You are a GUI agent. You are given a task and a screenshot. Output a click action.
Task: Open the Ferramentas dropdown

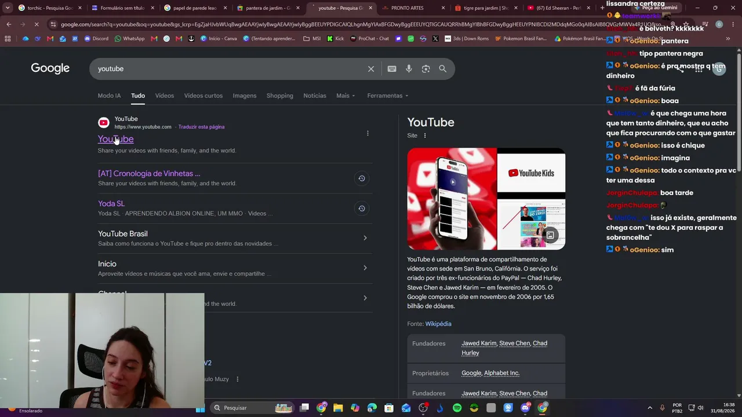pyautogui.click(x=387, y=96)
